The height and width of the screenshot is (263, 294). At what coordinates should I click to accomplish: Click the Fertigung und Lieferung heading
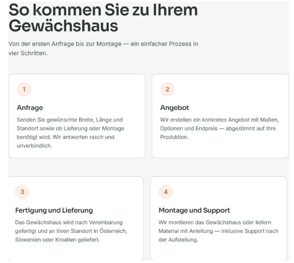coord(54,210)
